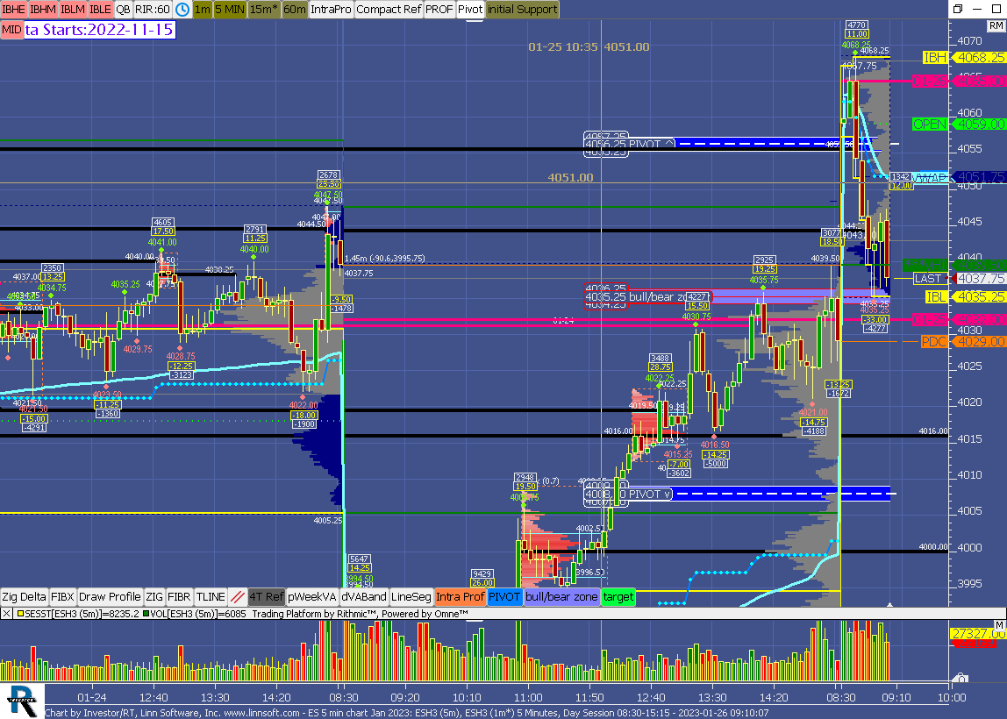Screen dimensions: 1007x719
Task: Click the green target button
Action: (618, 597)
